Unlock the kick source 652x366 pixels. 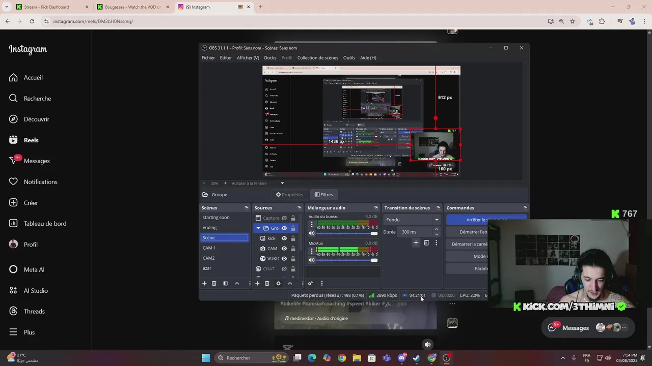[x=293, y=238]
